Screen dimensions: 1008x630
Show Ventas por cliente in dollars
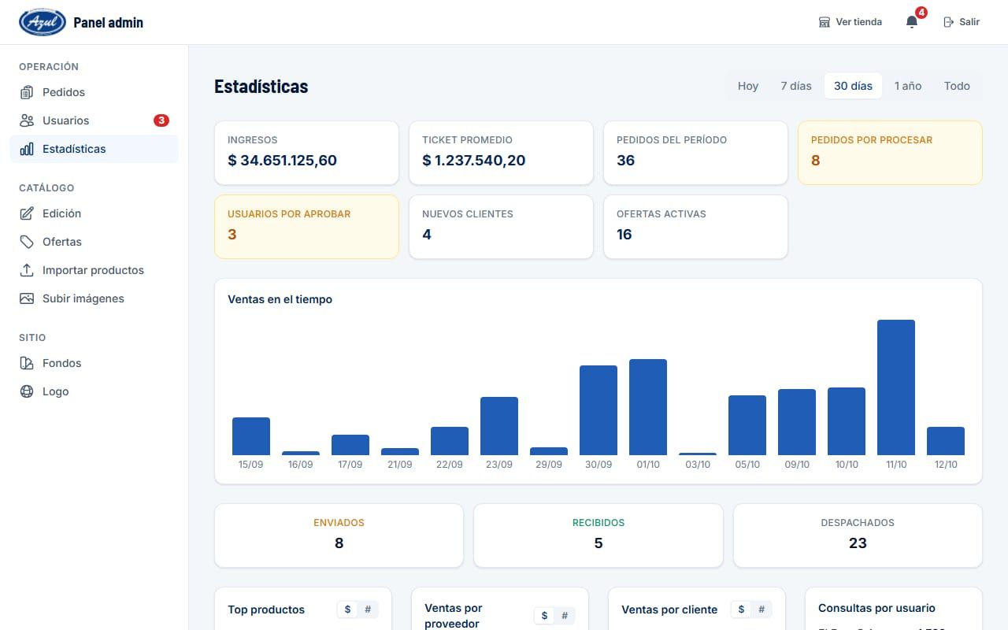(x=741, y=610)
